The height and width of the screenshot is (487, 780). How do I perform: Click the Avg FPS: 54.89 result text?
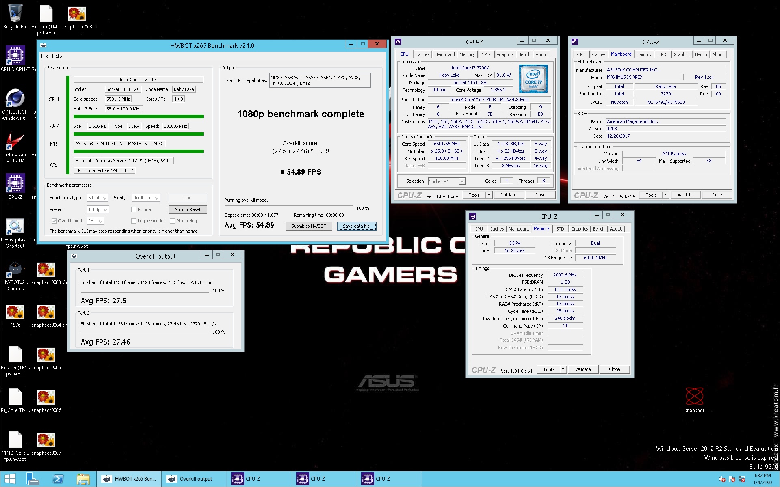coord(249,225)
